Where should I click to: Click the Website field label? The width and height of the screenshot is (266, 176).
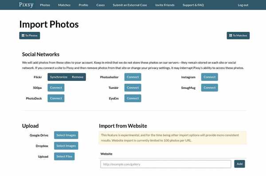106,154
